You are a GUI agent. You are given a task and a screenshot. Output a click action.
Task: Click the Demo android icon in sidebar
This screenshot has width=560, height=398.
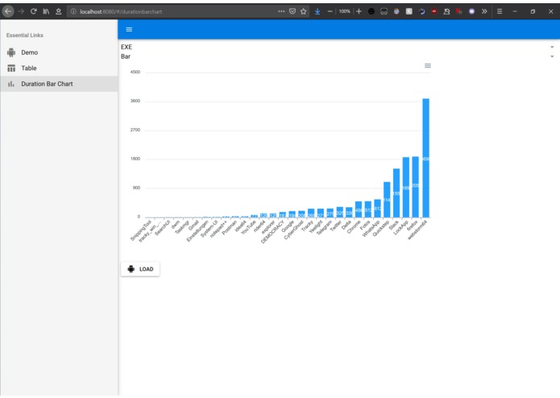(x=11, y=52)
